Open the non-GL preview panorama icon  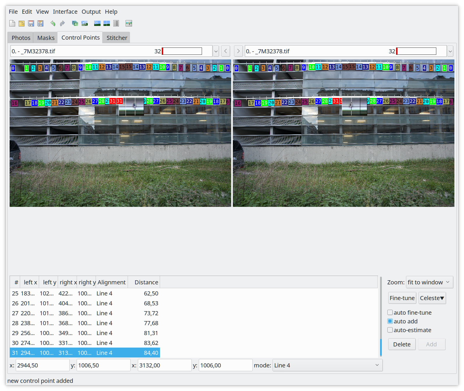point(107,23)
